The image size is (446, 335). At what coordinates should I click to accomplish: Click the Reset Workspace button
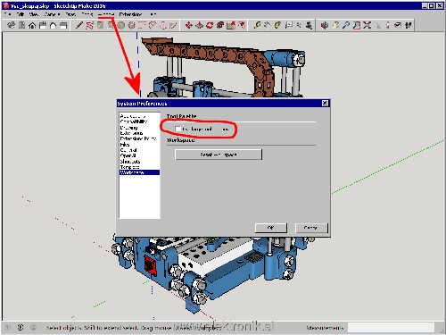coord(219,155)
